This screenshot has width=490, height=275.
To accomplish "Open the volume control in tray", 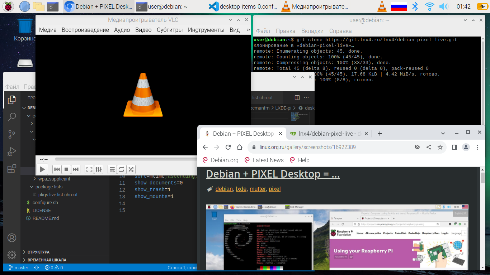I will [444, 6].
